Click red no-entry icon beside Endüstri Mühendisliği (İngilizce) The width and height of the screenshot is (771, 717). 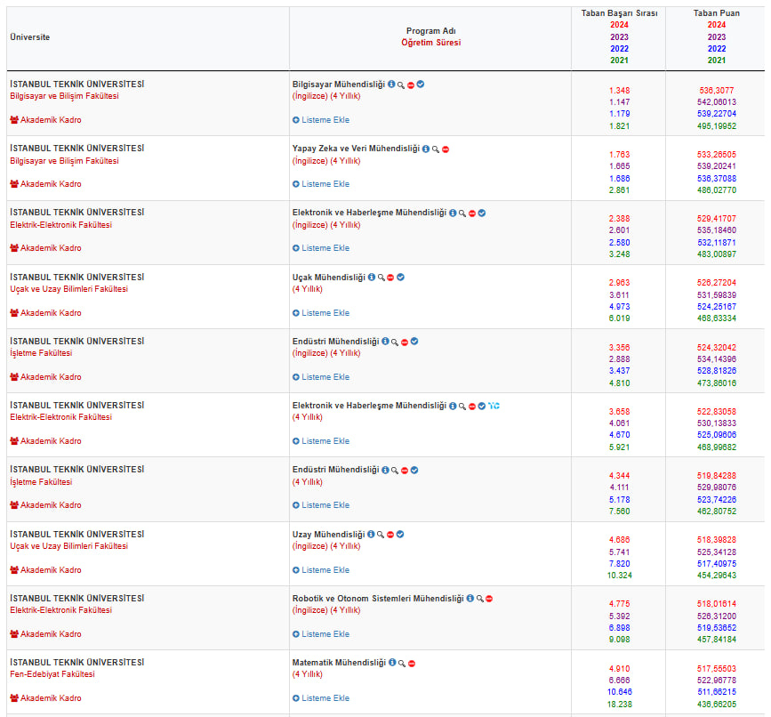pyautogui.click(x=405, y=342)
